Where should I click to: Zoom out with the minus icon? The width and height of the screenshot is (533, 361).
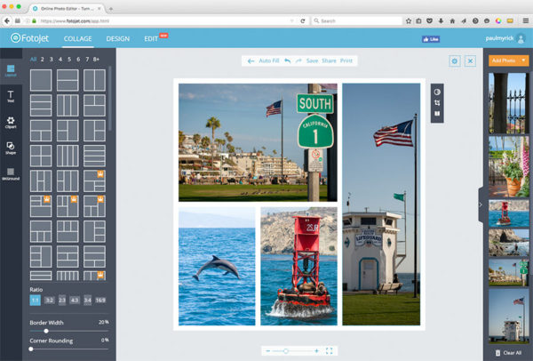tap(268, 351)
